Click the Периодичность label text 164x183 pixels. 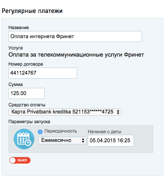point(61,131)
